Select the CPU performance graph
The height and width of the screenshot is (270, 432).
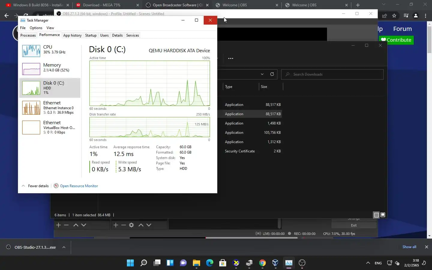[31, 51]
